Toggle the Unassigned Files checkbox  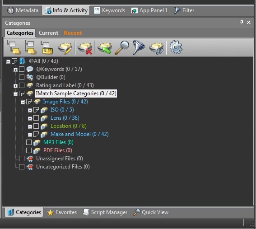click(22, 159)
